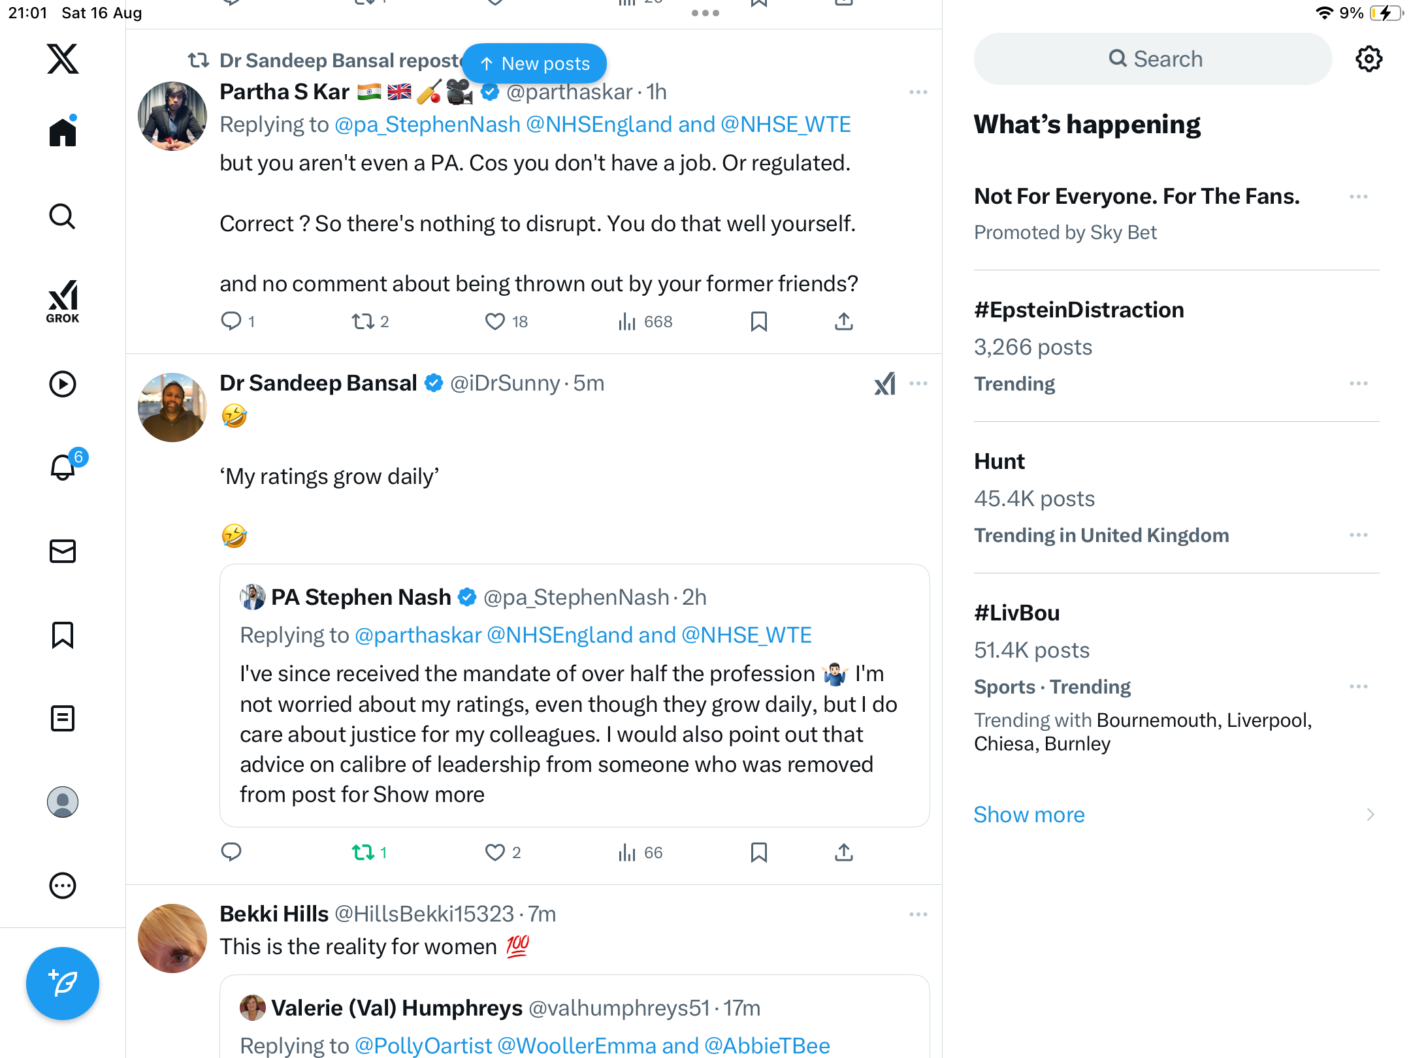Open more options for #EpsteinDistraction trend

[x=1358, y=383]
